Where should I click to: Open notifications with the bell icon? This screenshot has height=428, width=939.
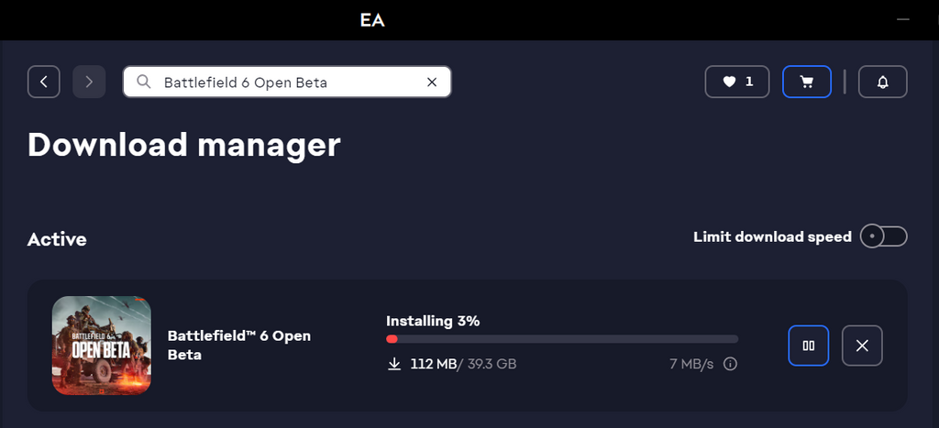coord(883,82)
